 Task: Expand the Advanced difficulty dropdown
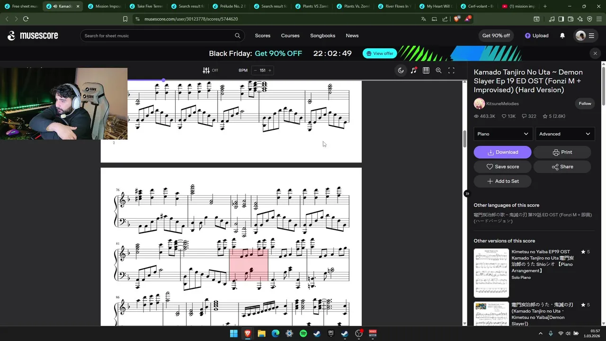click(x=565, y=134)
